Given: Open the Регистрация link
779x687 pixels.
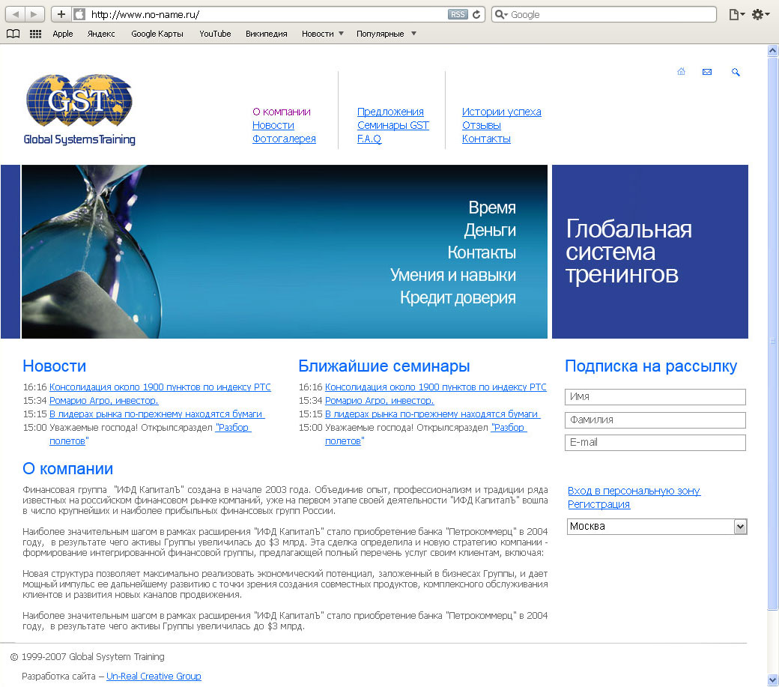Looking at the screenshot, I should tap(598, 504).
